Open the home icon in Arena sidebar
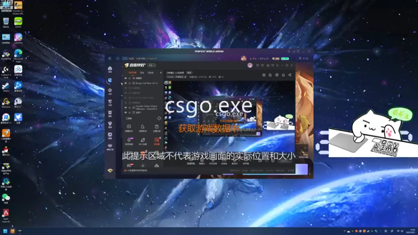418x235 pixels. click(x=110, y=69)
